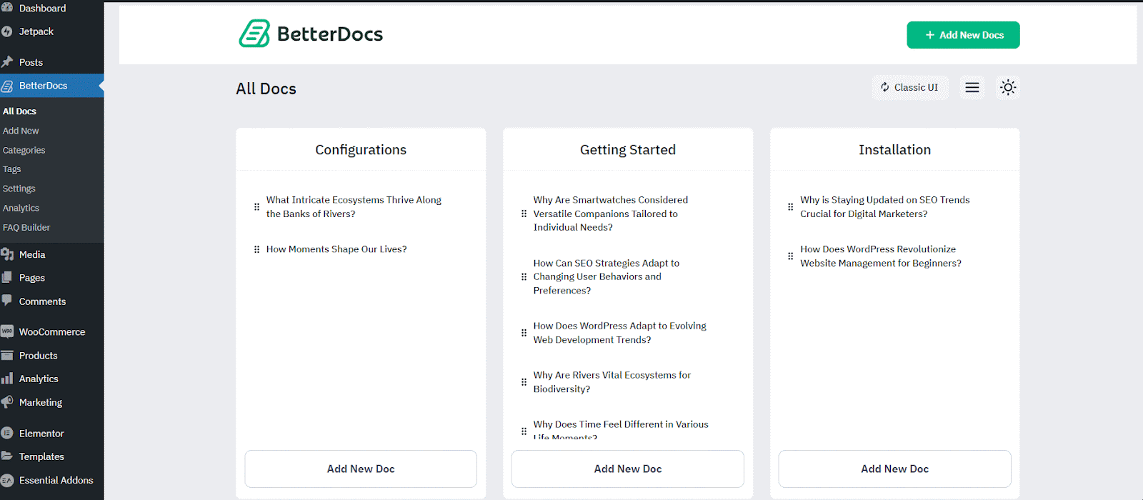Click the Products box icon
The height and width of the screenshot is (500, 1143).
click(7, 355)
